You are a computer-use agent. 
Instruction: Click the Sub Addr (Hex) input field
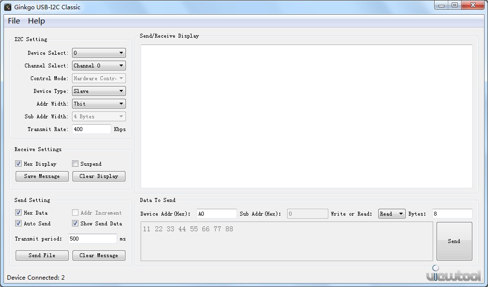coord(308,214)
